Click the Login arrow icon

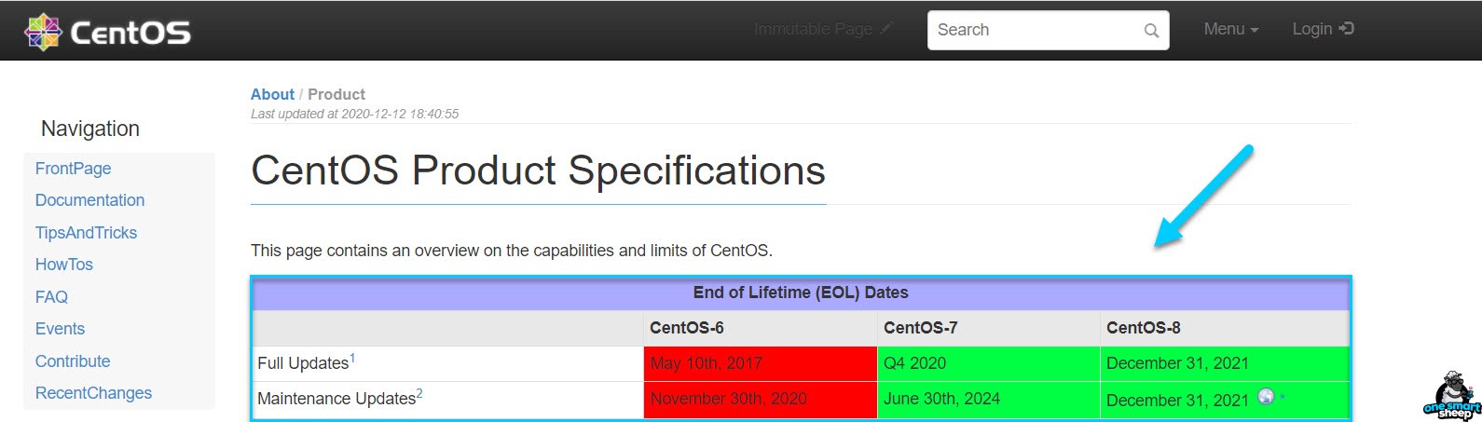tap(1346, 29)
